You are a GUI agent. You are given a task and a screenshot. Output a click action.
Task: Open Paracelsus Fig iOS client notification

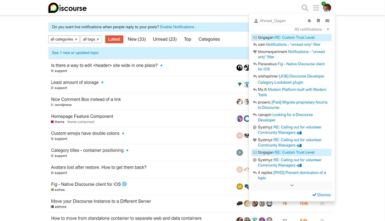point(291,66)
